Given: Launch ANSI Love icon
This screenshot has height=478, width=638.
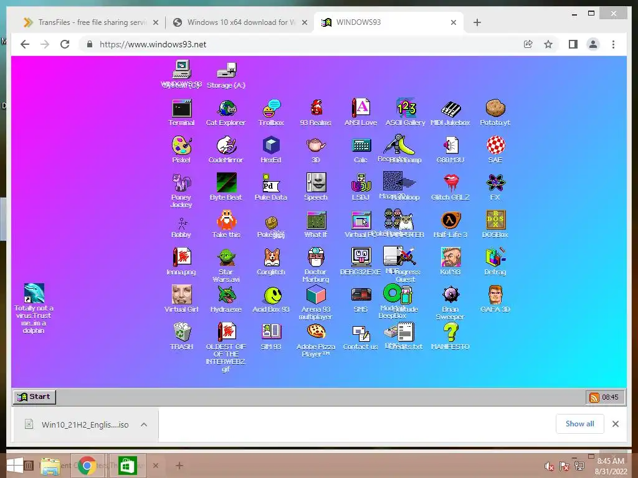Looking at the screenshot, I should click(x=361, y=113).
